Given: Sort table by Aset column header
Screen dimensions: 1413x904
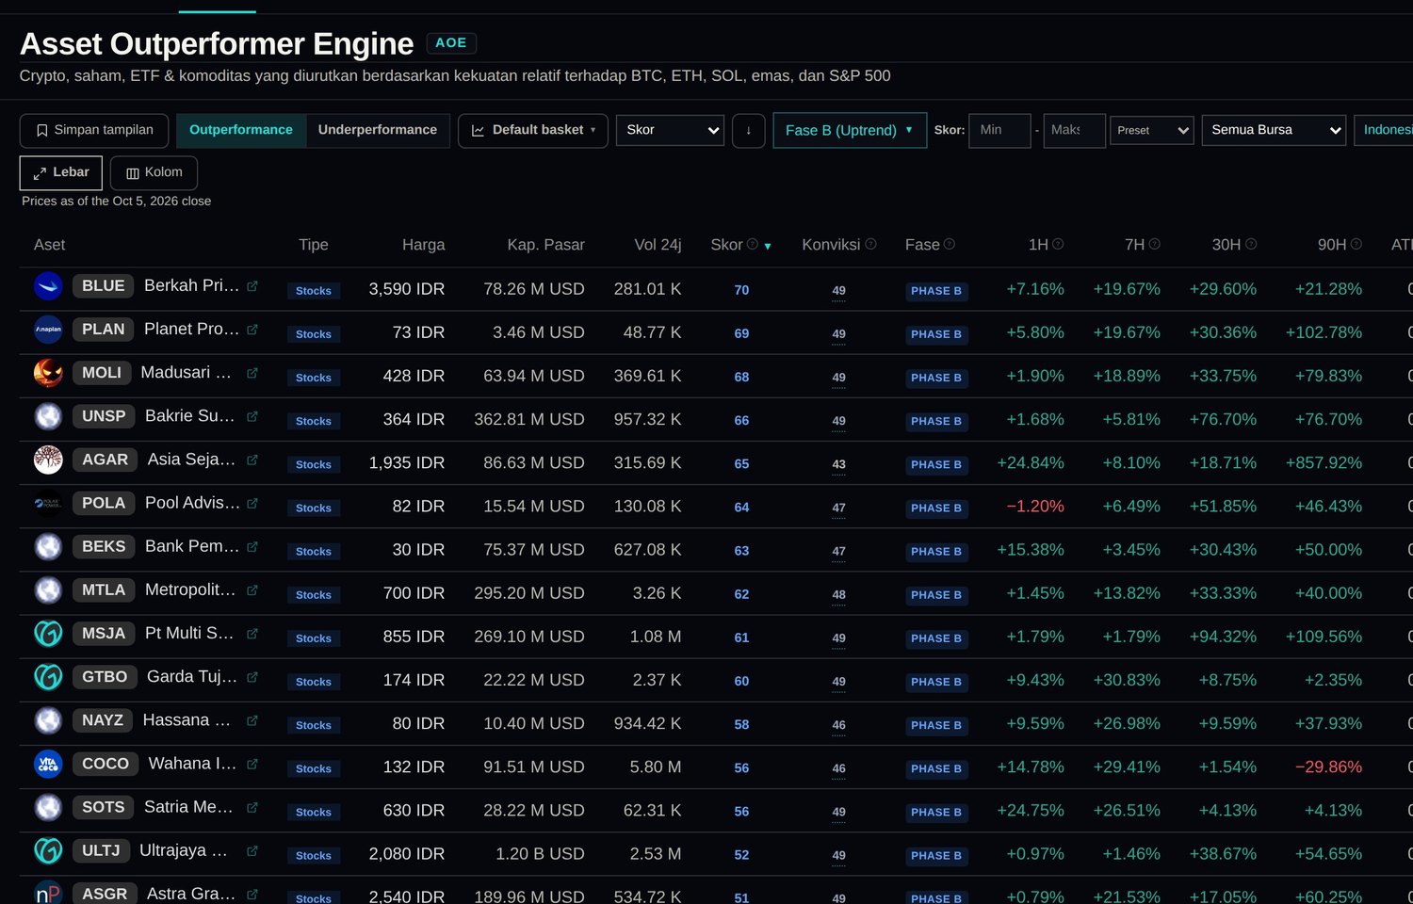Looking at the screenshot, I should [x=50, y=245].
